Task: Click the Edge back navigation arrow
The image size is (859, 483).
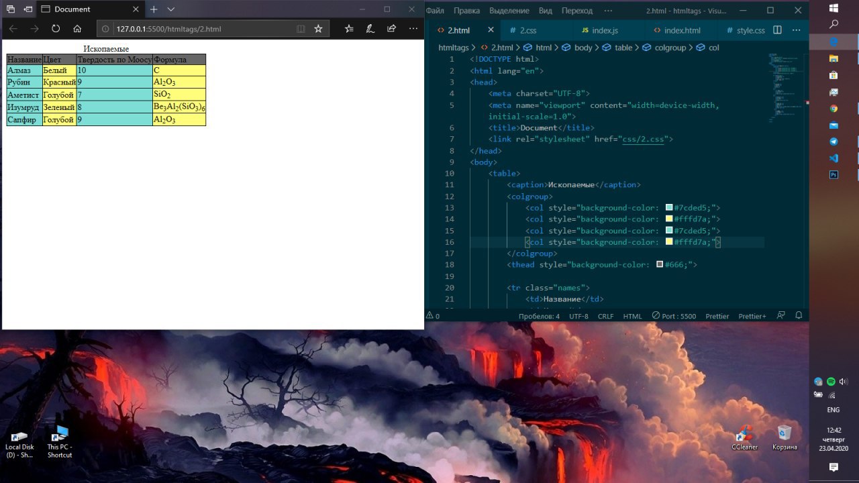Action: [13, 29]
